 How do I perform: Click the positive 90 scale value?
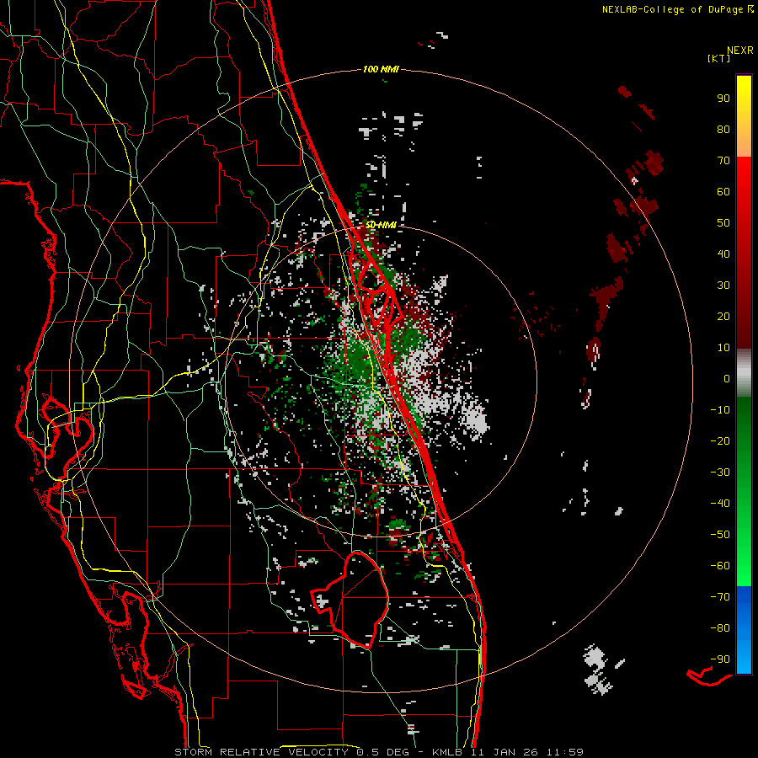tap(723, 99)
